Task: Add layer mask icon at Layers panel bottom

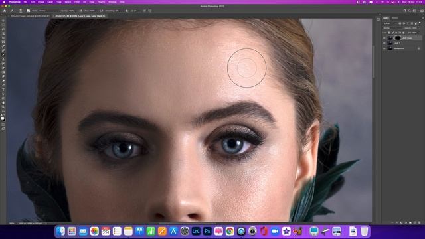Action: pyautogui.click(x=401, y=222)
